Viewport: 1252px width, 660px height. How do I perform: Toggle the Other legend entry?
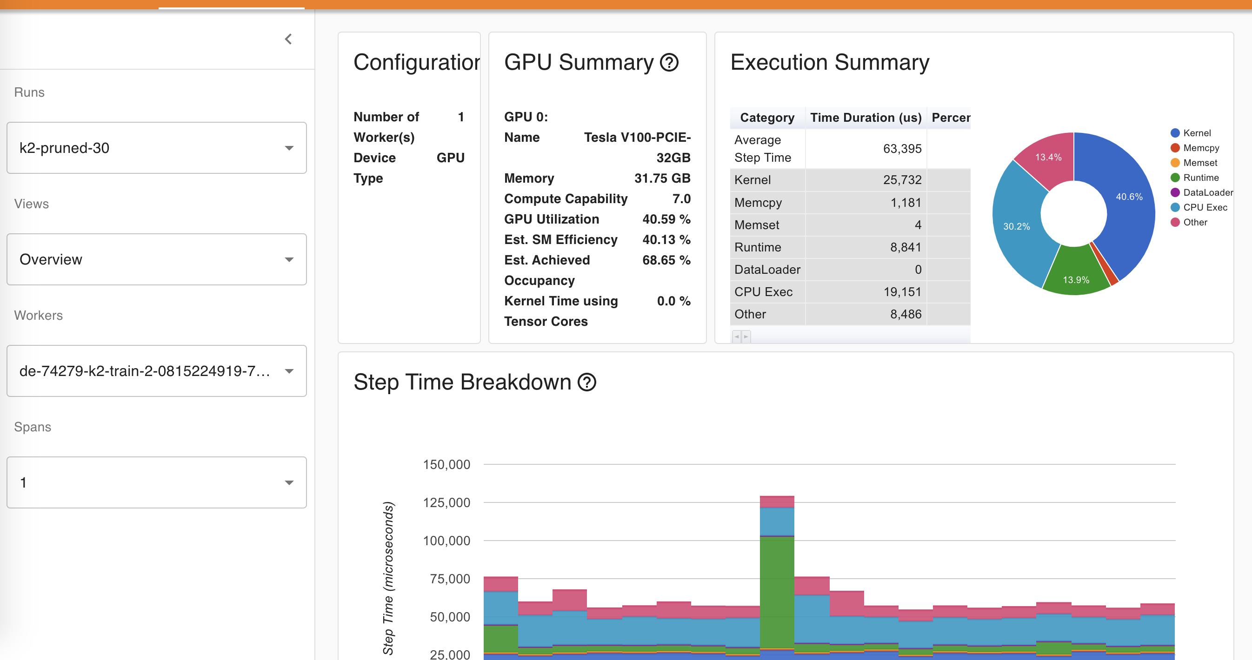[x=1195, y=223]
